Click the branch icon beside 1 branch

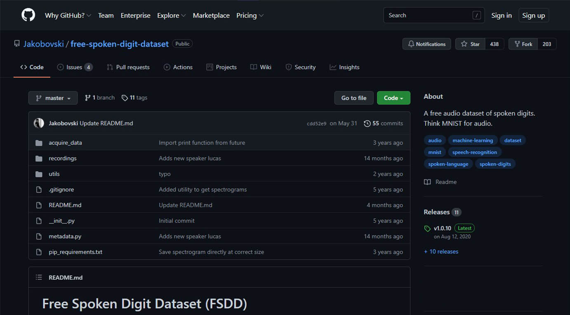point(87,98)
